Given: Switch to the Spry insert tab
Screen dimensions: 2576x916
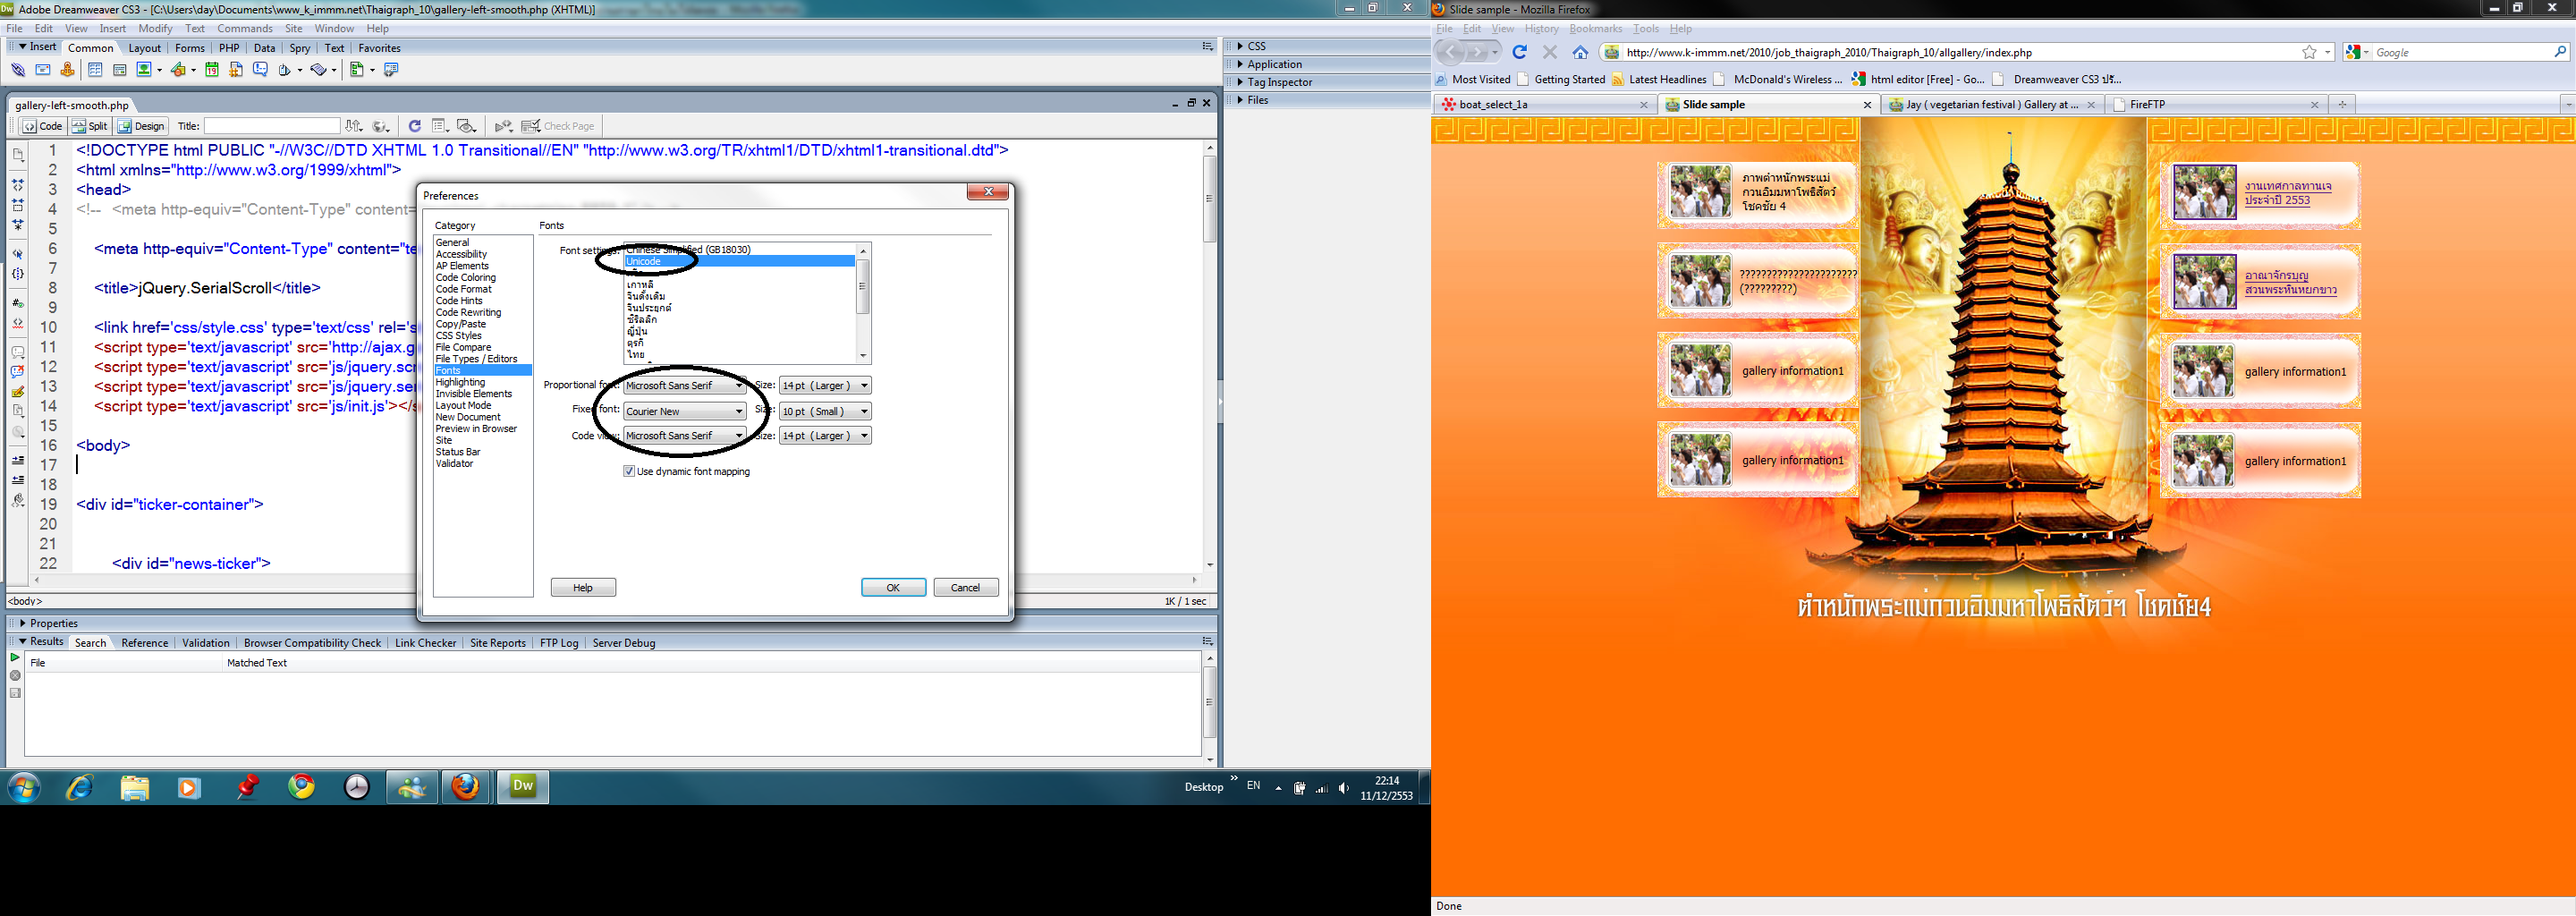Looking at the screenshot, I should [x=300, y=48].
